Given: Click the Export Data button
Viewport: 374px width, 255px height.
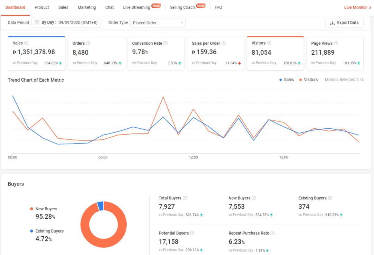Looking at the screenshot, I should coord(344,22).
